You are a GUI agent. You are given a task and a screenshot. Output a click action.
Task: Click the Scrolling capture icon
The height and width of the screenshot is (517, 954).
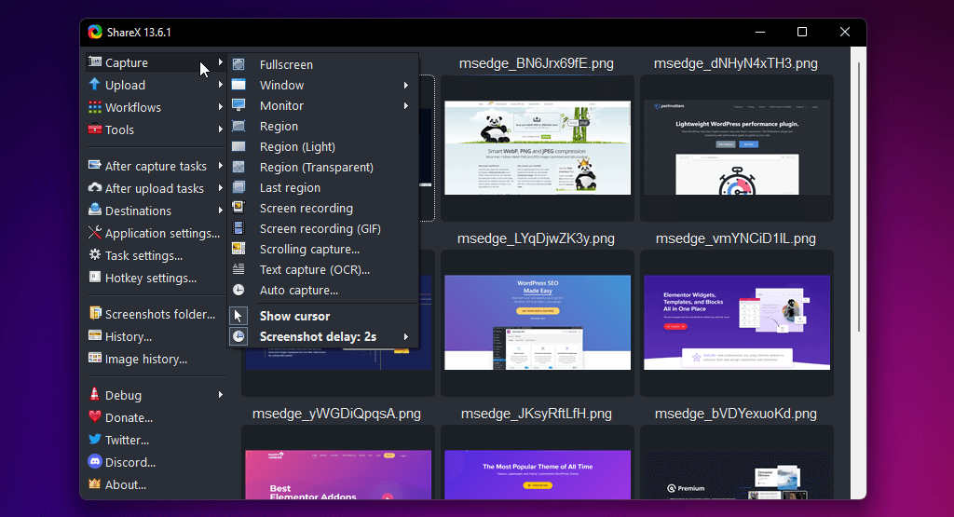239,250
